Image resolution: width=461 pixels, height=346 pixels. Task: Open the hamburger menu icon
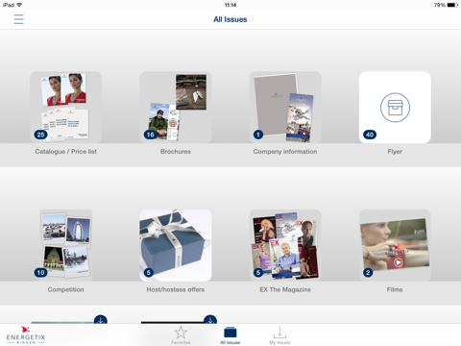point(18,19)
